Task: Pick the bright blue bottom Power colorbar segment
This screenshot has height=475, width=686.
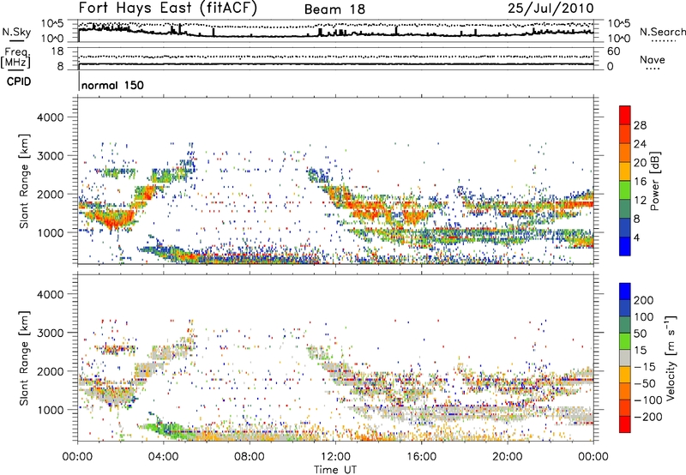Action: click(625, 247)
